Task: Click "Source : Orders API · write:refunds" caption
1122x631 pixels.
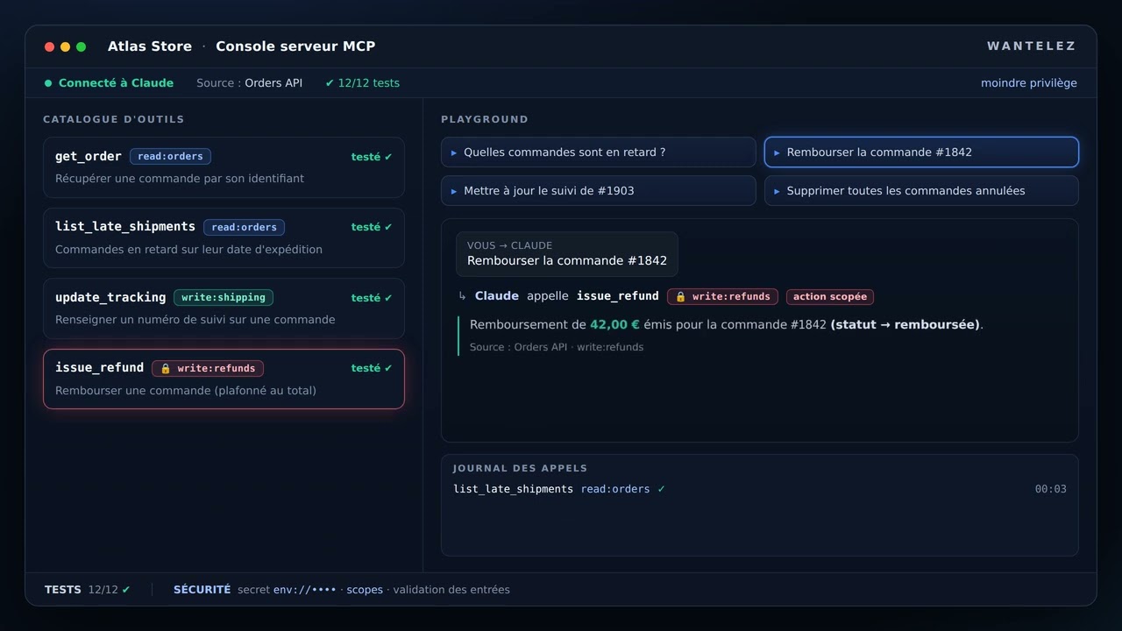Action: click(557, 347)
